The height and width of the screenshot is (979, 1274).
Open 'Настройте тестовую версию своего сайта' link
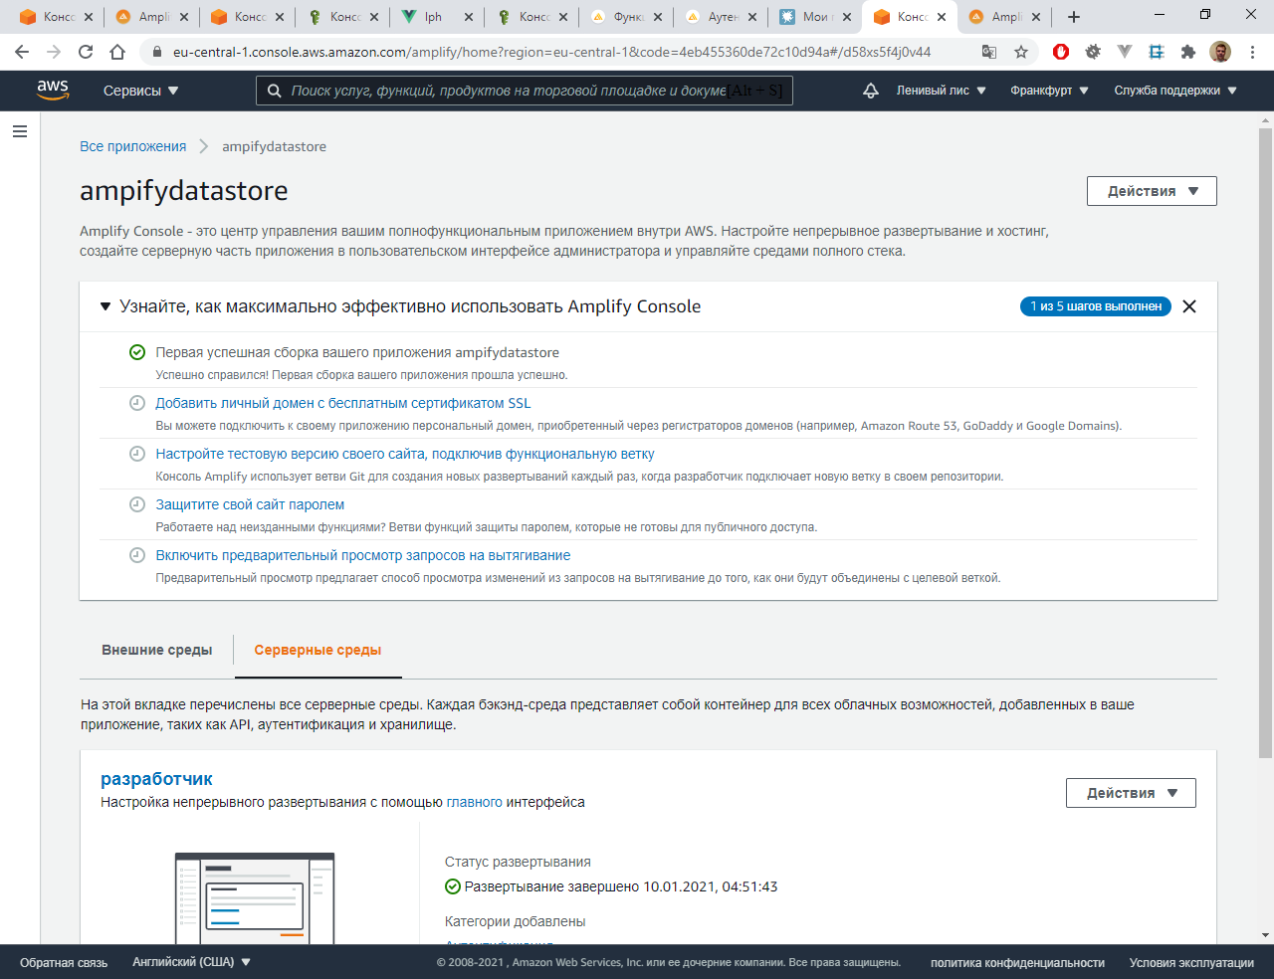[x=405, y=454]
